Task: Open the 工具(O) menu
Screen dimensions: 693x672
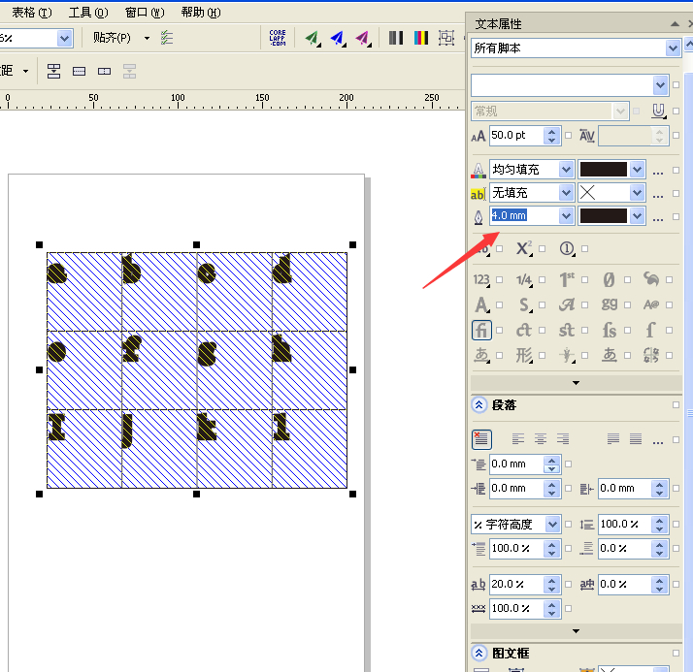Action: (x=88, y=13)
